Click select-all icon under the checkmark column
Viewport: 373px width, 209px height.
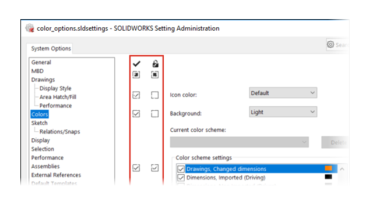point(136,75)
